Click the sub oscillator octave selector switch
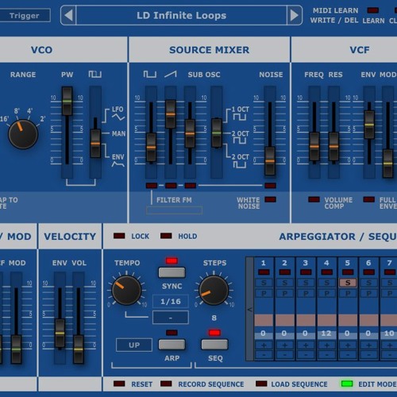Viewport: 397px width, 397px height. point(217,133)
